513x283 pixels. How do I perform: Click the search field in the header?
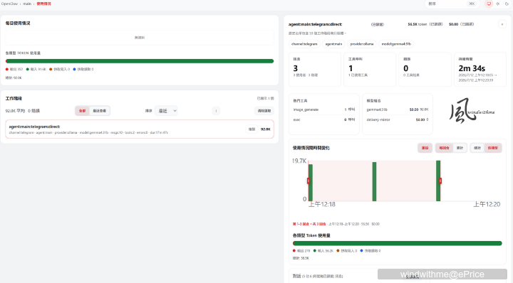pos(452,4)
